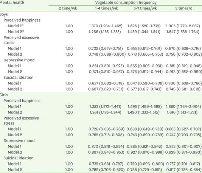The width and height of the screenshot is (202, 173).
Task: Select value '0.870 (0.819–0.924)'
Action: (x=106, y=147)
